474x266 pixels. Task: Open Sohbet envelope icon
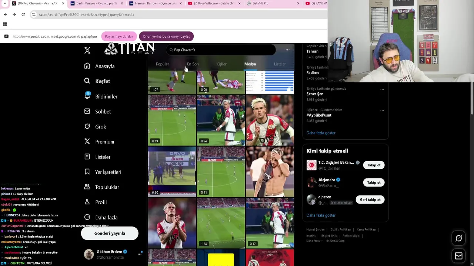(87, 111)
